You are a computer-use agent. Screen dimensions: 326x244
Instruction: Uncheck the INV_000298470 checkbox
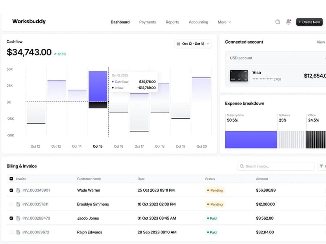coord(11,218)
